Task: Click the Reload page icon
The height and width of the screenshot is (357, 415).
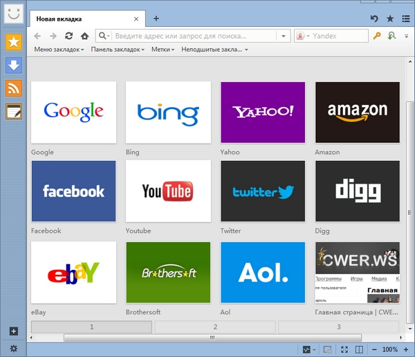Action: [68, 36]
